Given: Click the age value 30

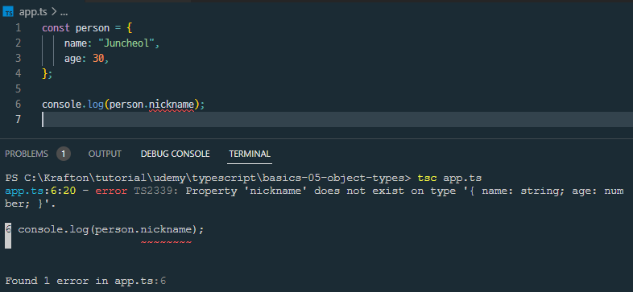Looking at the screenshot, I should [98, 59].
